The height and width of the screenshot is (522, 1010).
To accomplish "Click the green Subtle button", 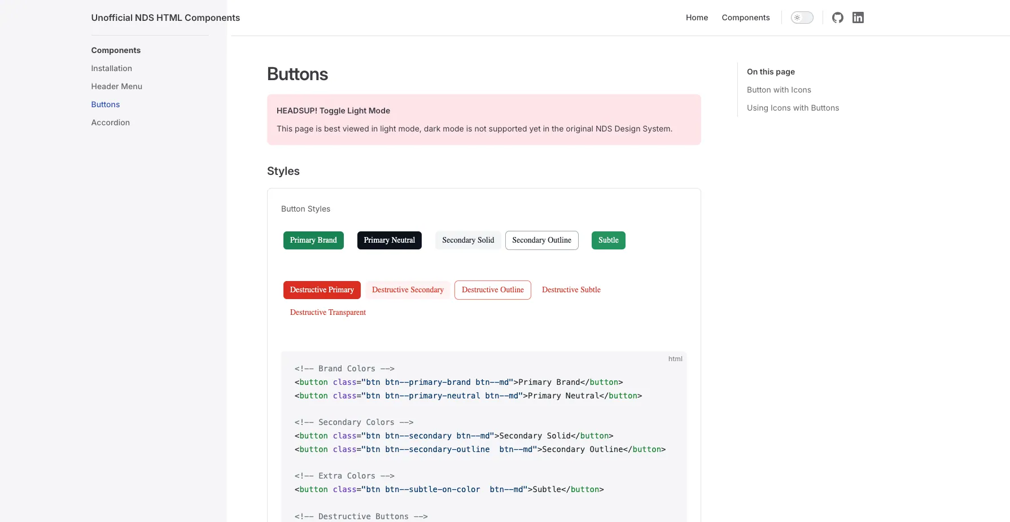I will pos(609,240).
